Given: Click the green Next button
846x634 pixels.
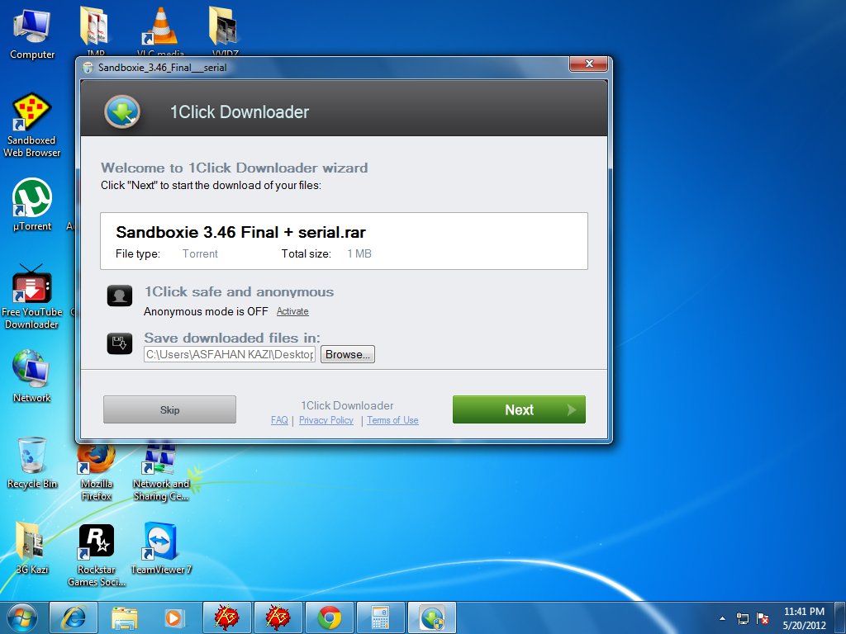Looking at the screenshot, I should 519,409.
